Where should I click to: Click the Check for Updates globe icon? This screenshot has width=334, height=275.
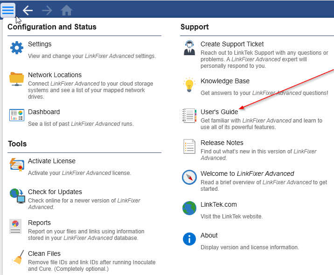point(17,195)
